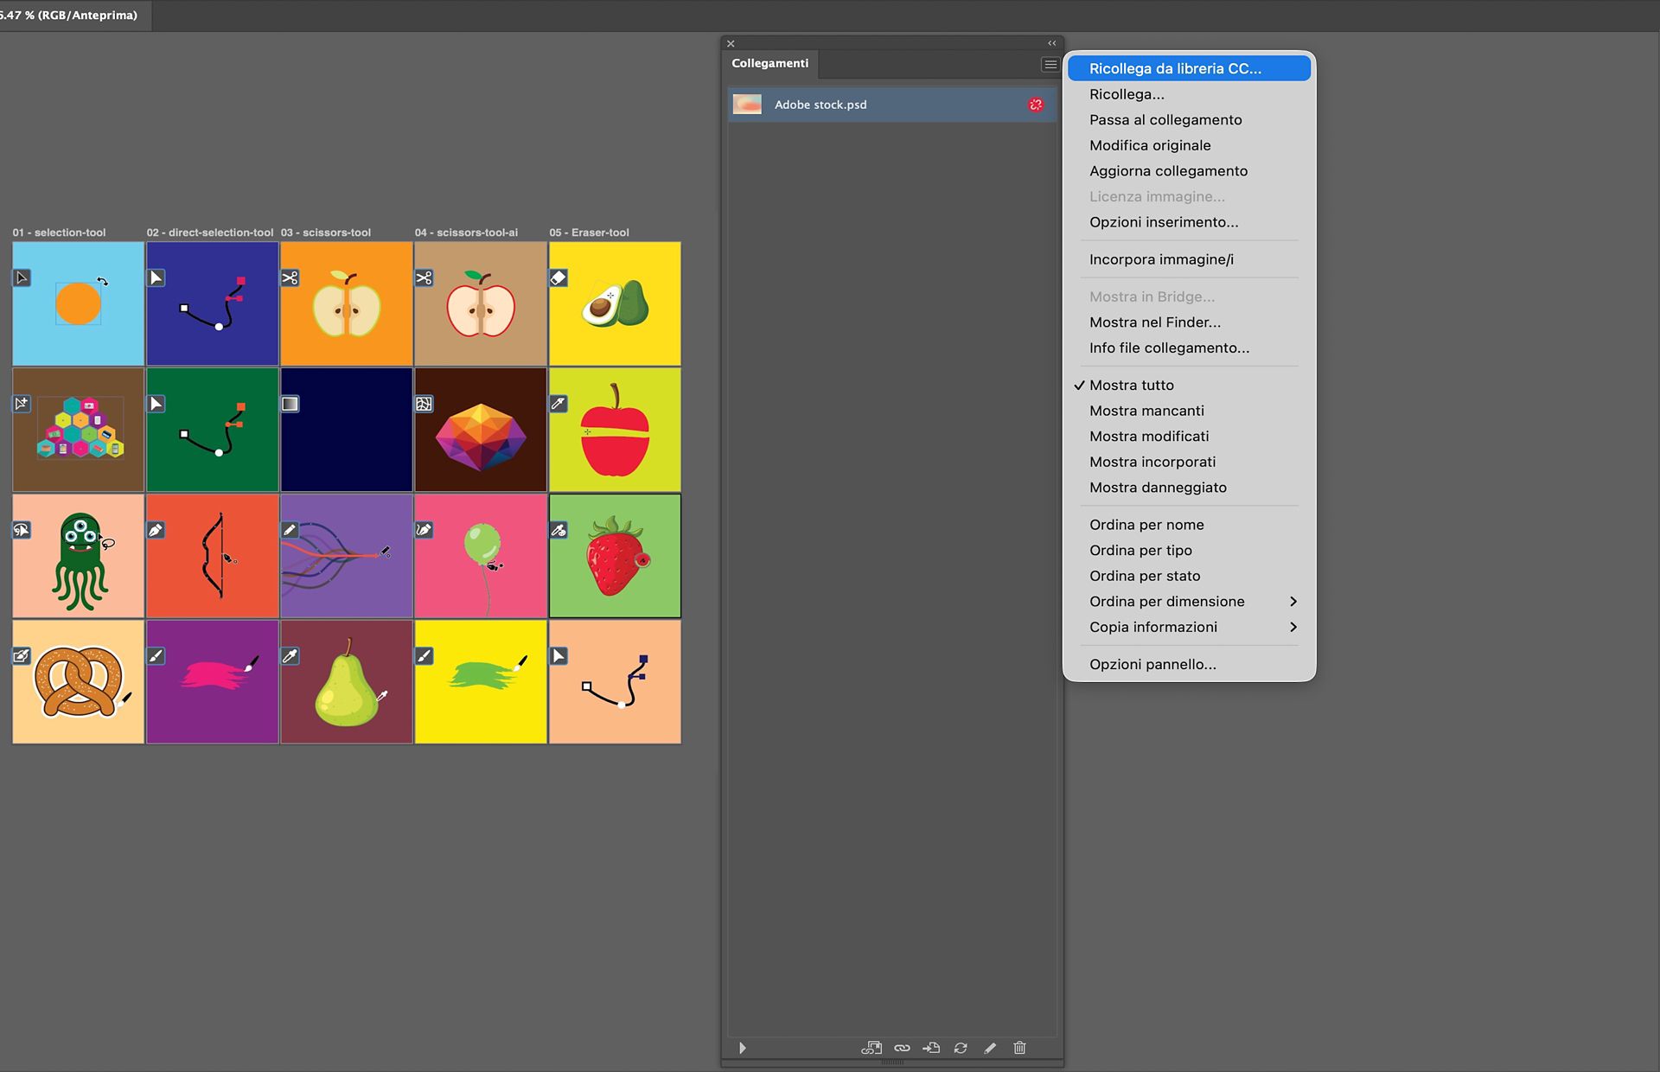
Task: Expand Copia informazioni submenu
Action: (1189, 627)
